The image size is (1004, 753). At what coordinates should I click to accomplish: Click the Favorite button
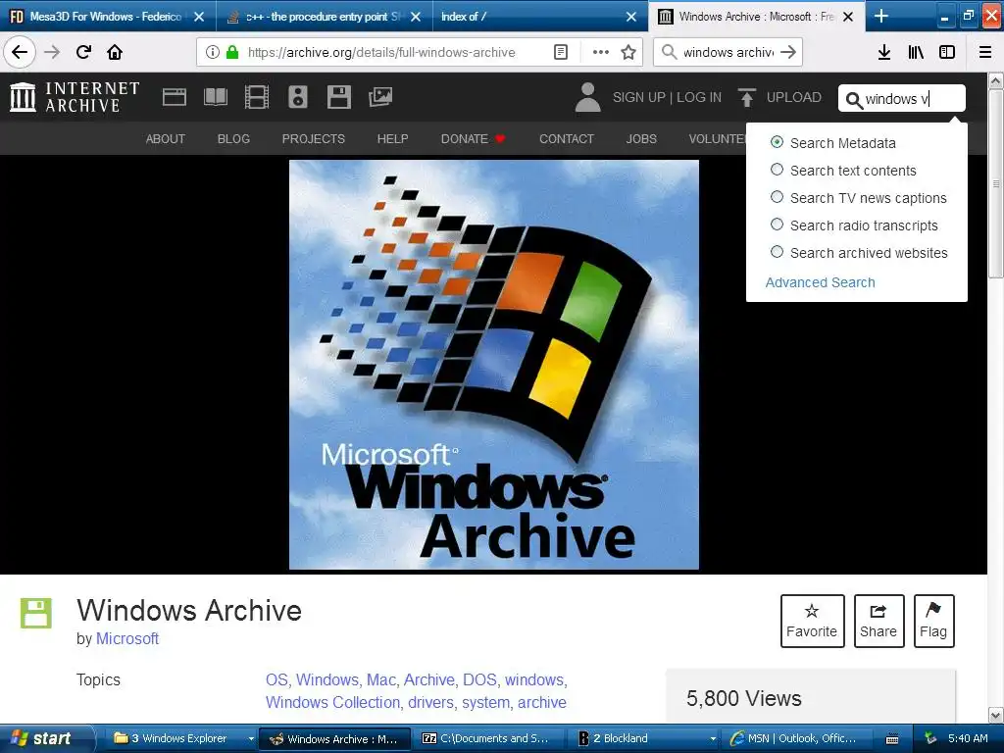pos(812,621)
